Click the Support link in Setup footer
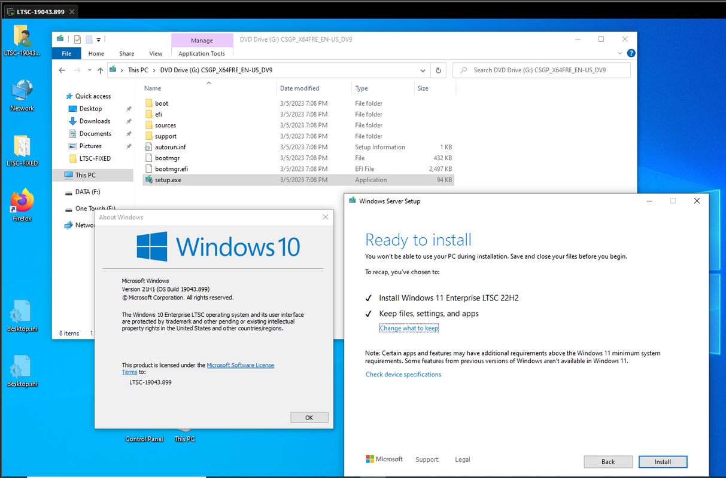This screenshot has height=478, width=726. point(427,459)
